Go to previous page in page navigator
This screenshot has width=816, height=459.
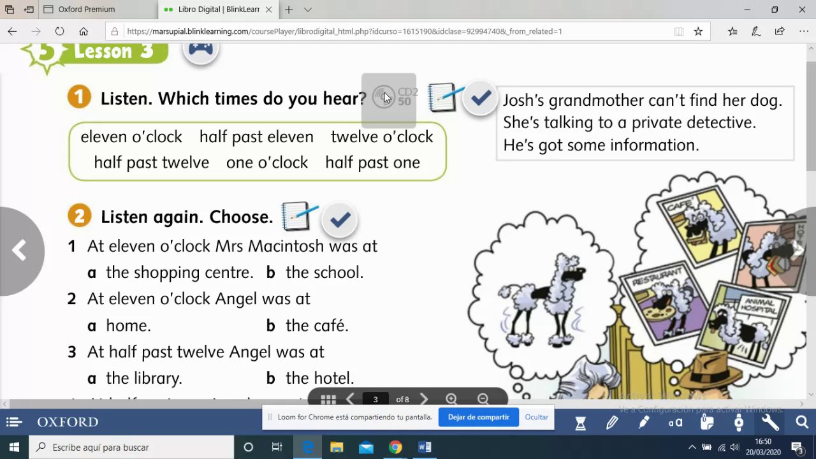point(350,400)
